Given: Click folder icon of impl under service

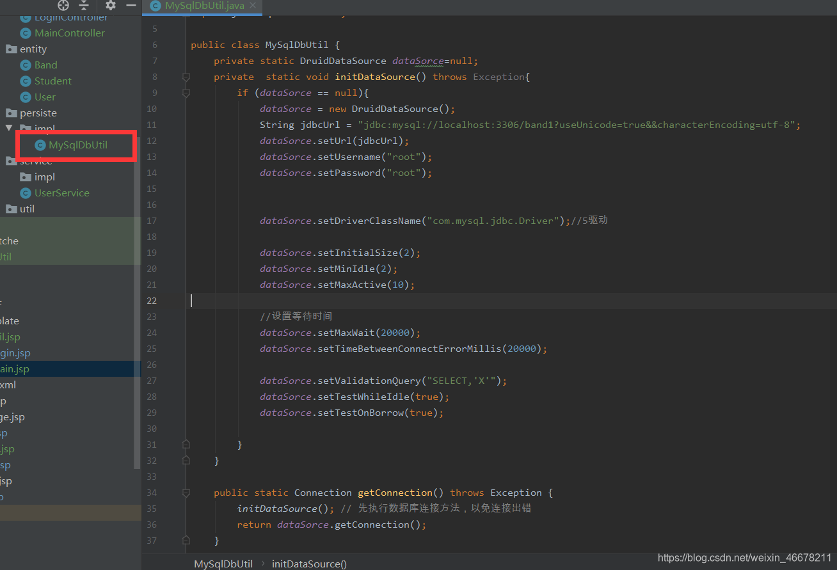Looking at the screenshot, I should [x=26, y=177].
